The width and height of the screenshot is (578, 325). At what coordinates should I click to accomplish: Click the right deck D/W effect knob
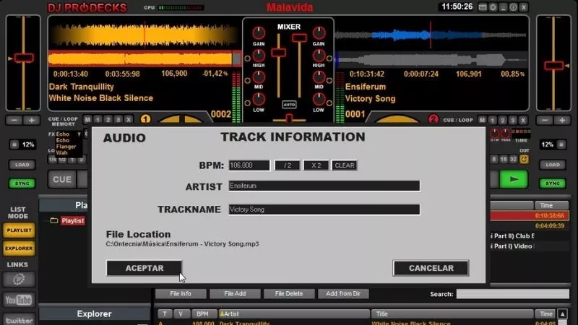(495, 133)
